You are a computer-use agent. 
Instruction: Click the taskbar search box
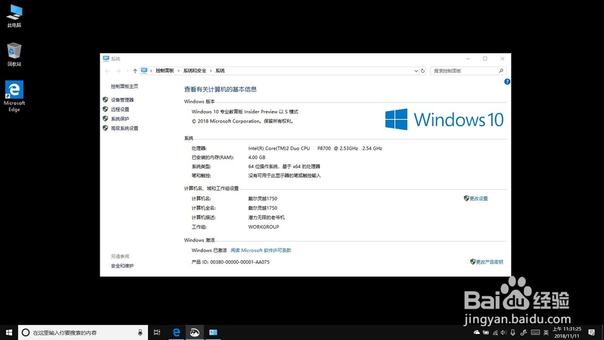(83, 332)
